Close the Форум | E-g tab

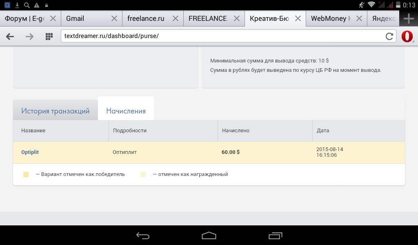click(53, 18)
